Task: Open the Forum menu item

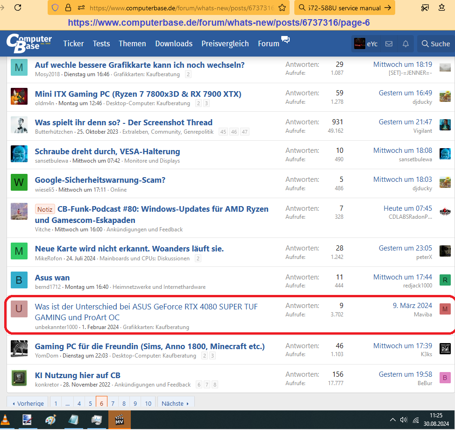Action: 269,43
